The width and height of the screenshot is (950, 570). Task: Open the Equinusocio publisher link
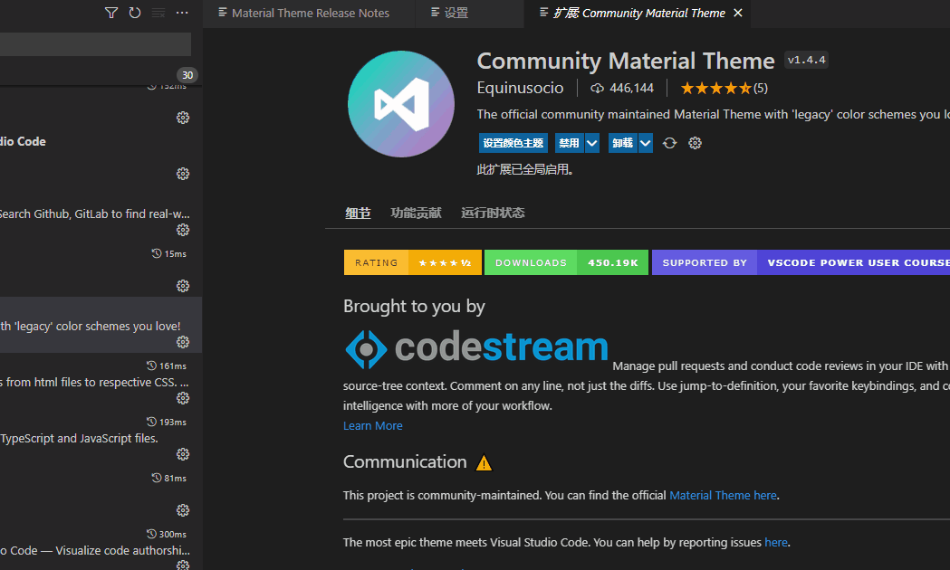click(x=520, y=88)
